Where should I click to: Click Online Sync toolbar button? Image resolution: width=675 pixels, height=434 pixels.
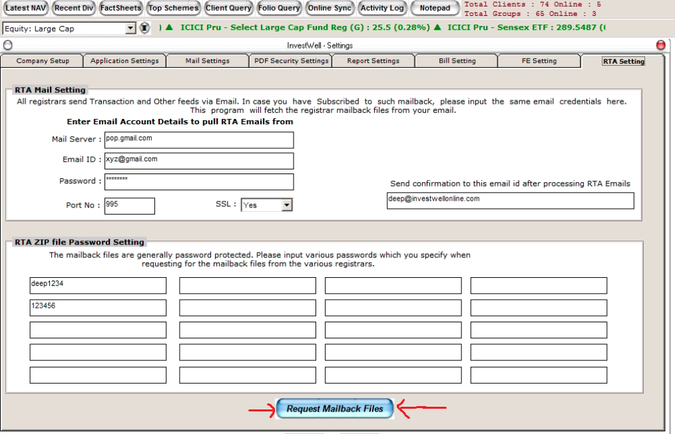point(330,8)
